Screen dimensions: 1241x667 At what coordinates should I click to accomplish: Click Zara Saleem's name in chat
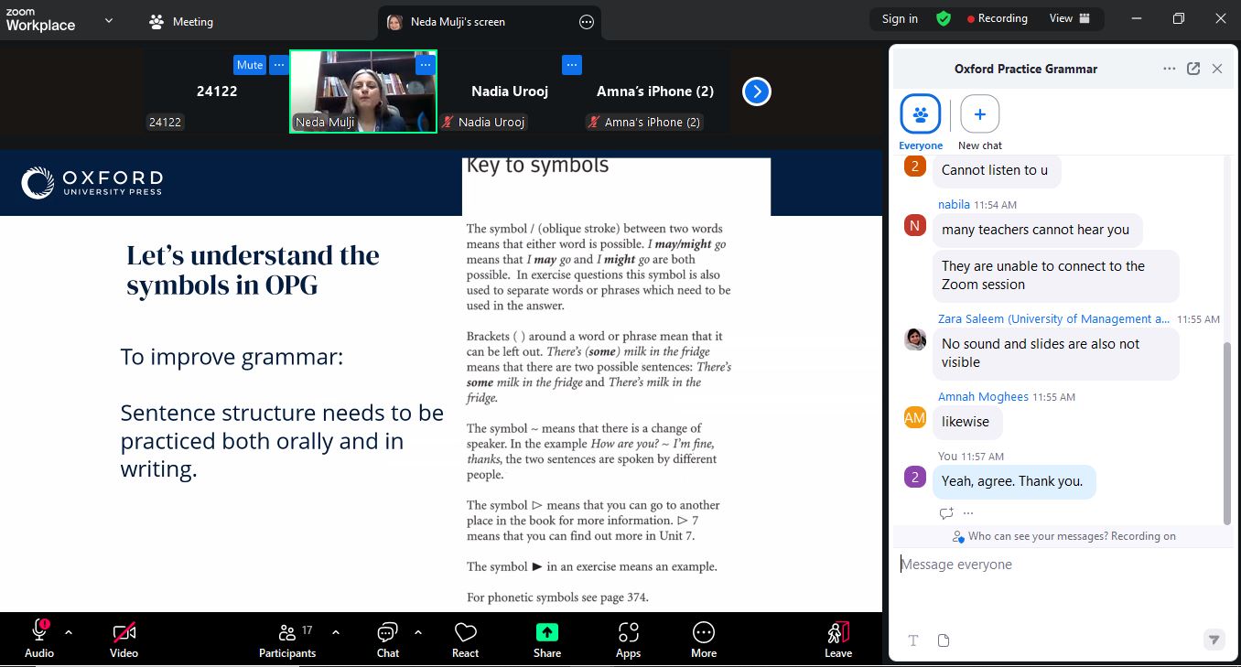pos(1053,319)
